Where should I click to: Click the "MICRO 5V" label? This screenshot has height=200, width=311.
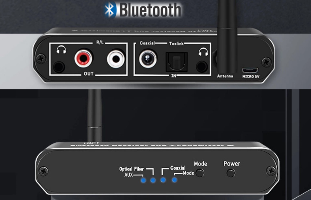coord(251,76)
